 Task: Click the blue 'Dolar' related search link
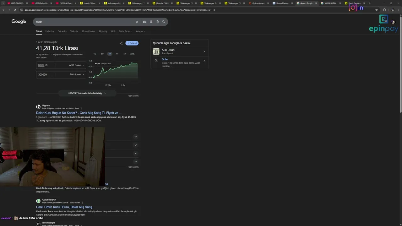tap(165, 59)
